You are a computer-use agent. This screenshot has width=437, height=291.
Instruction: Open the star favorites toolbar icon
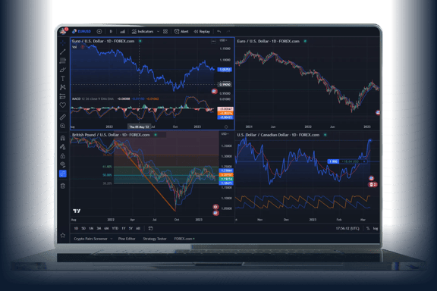(x=63, y=236)
